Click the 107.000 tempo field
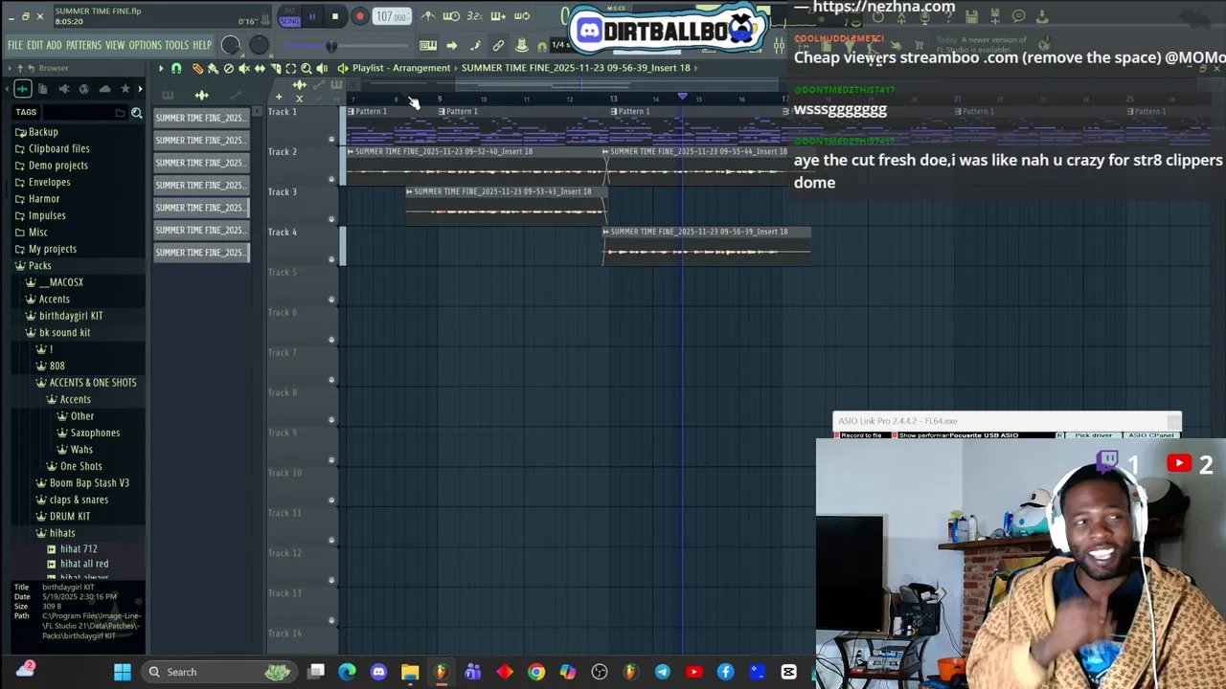1226x689 pixels. (x=392, y=16)
